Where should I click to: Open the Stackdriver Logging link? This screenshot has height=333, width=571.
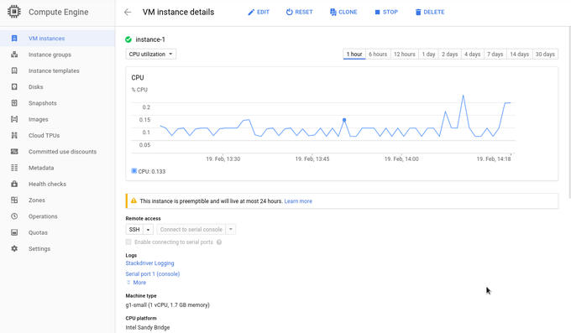pos(149,263)
